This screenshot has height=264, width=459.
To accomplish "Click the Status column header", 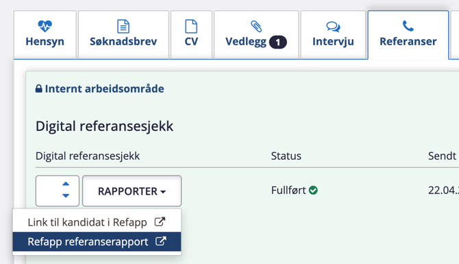I will [286, 156].
